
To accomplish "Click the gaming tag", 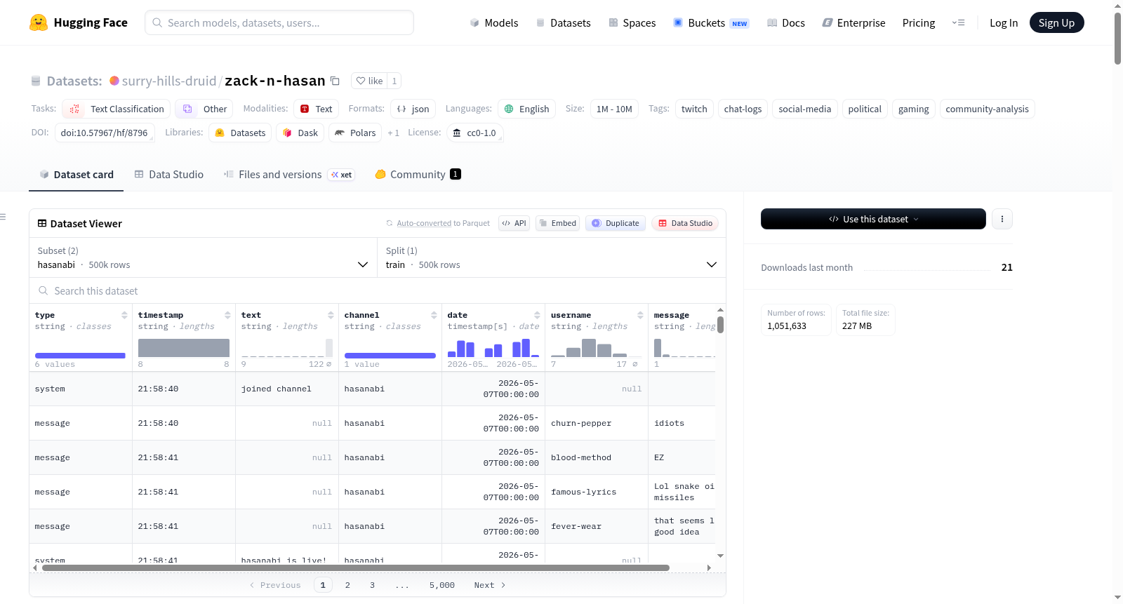I will [x=913, y=109].
